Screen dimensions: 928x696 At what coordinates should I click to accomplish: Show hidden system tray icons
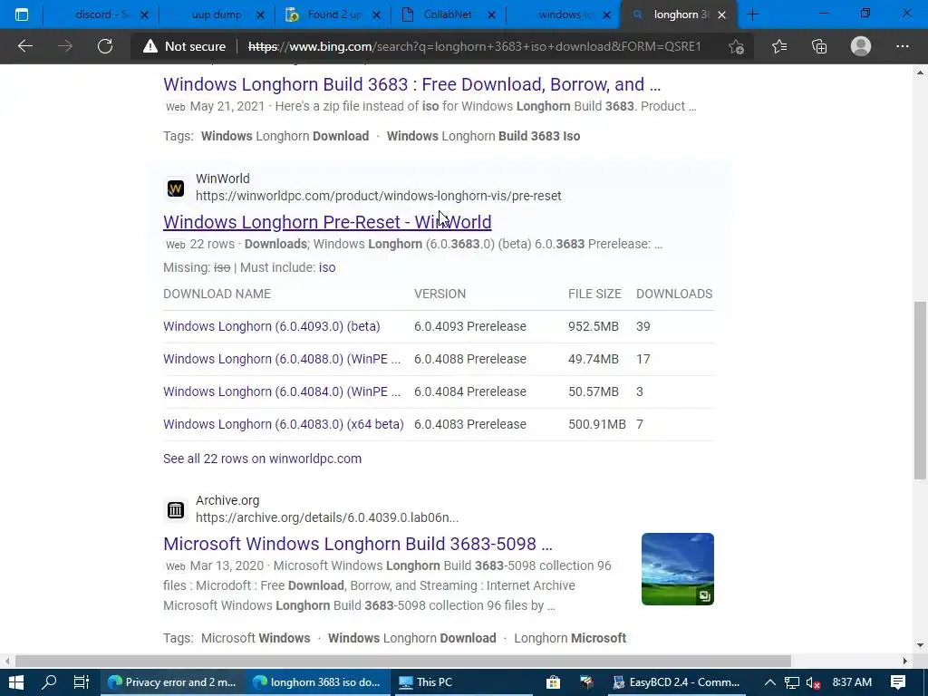(x=770, y=682)
